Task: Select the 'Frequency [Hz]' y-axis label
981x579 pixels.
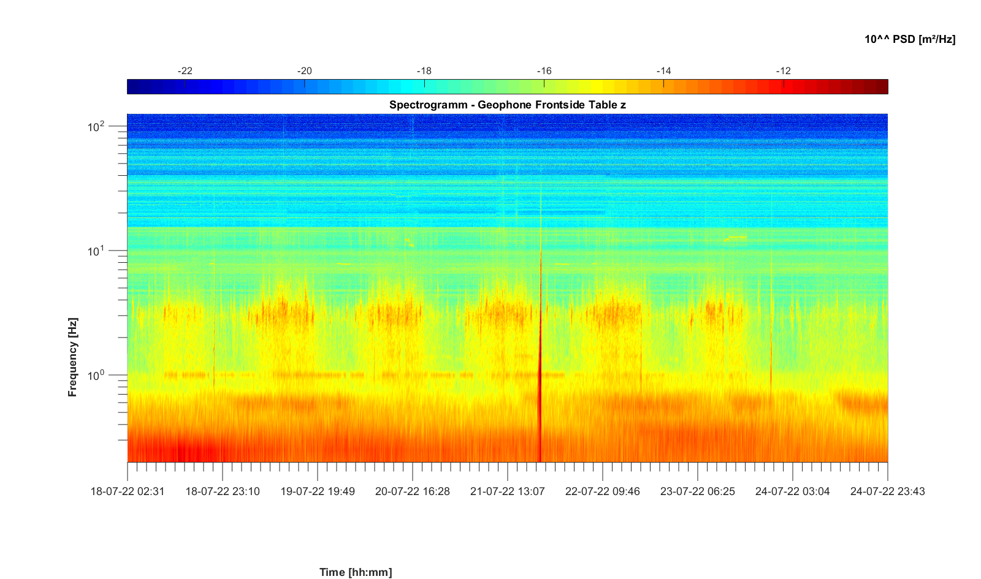Action: coord(73,357)
